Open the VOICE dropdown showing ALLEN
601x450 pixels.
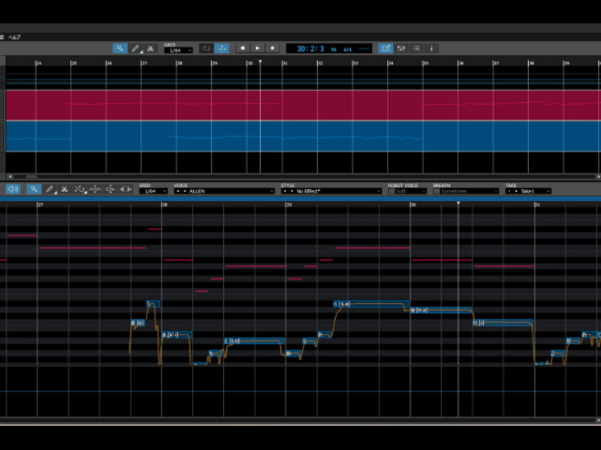[224, 191]
